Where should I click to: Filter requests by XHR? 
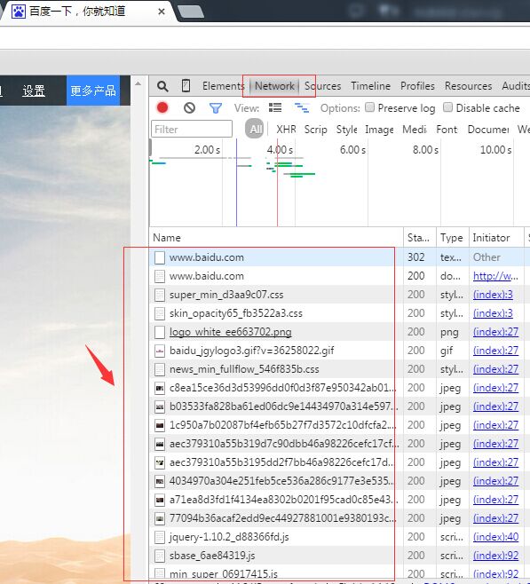[x=286, y=130]
